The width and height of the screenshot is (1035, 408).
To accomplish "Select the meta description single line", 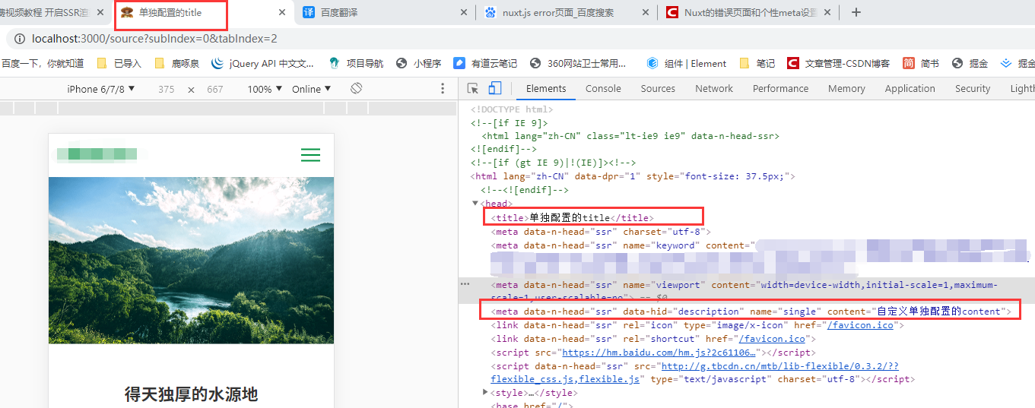I will coord(751,312).
